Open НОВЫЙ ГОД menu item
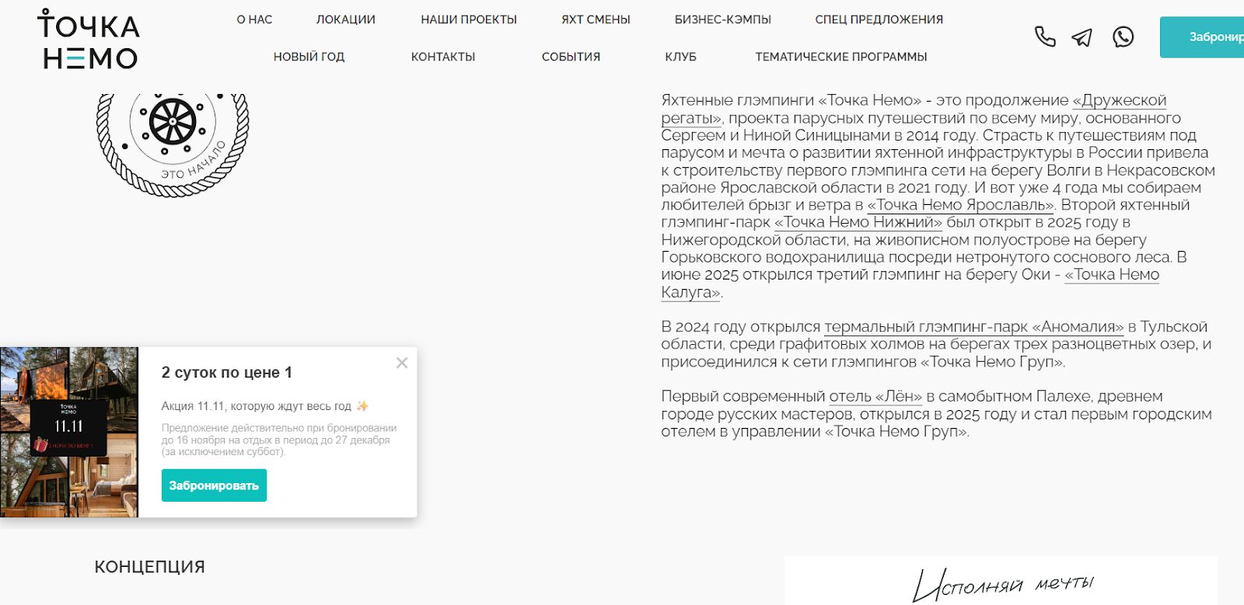This screenshot has width=1244, height=605. (x=309, y=57)
